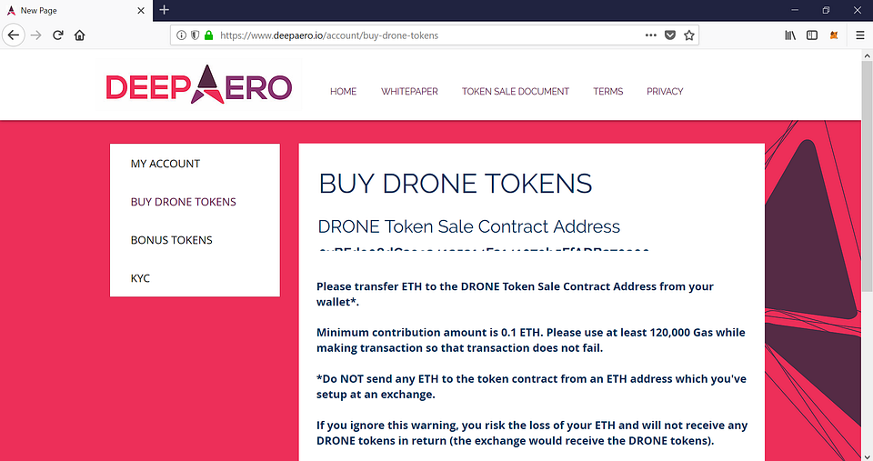Open BONUS TOKENS section
Image resolution: width=873 pixels, height=461 pixels.
click(172, 240)
